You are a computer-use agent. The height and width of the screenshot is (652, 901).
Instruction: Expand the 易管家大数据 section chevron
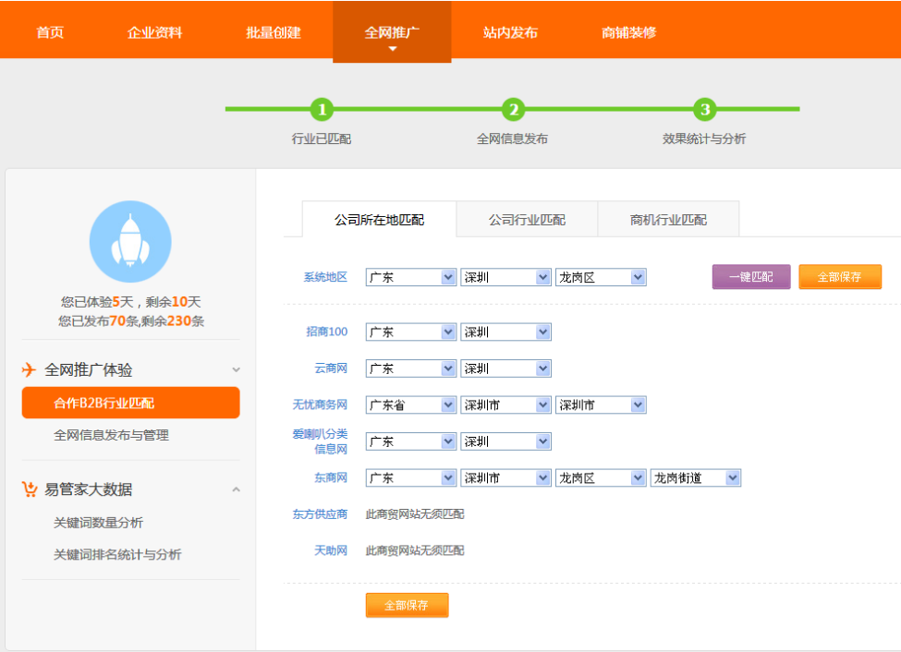click(236, 489)
